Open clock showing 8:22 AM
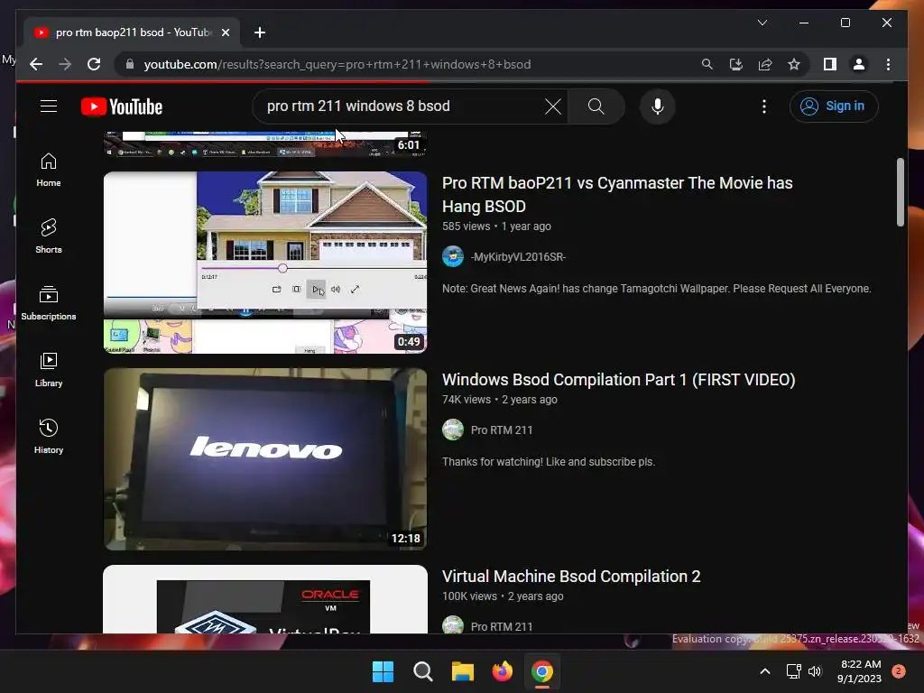 tap(860, 671)
